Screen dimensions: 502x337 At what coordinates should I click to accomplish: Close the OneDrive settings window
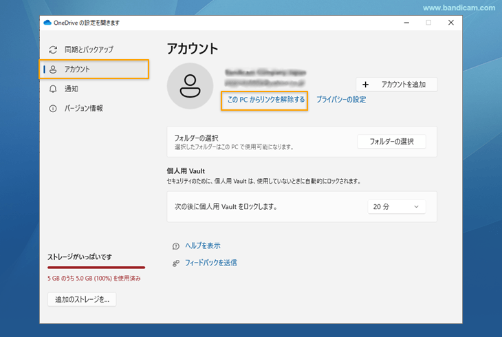pyautogui.click(x=451, y=23)
